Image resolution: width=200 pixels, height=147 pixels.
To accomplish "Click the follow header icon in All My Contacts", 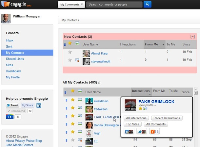I will click(x=80, y=91).
